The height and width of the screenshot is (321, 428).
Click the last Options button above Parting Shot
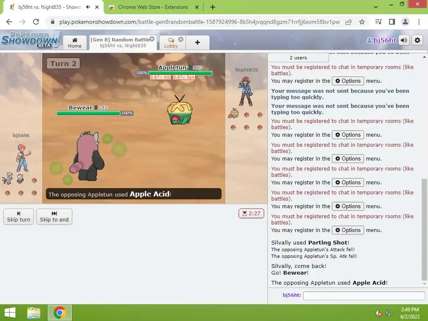pos(348,230)
